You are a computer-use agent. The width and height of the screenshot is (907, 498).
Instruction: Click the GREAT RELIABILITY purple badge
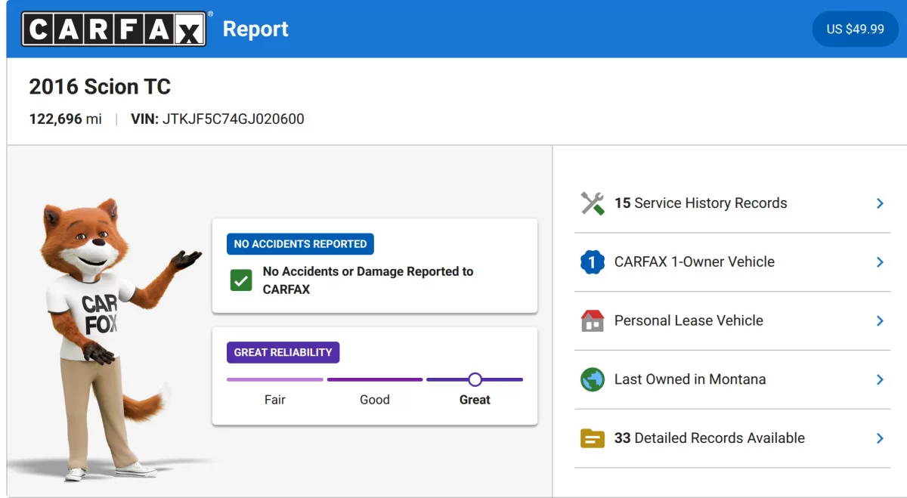(x=283, y=352)
